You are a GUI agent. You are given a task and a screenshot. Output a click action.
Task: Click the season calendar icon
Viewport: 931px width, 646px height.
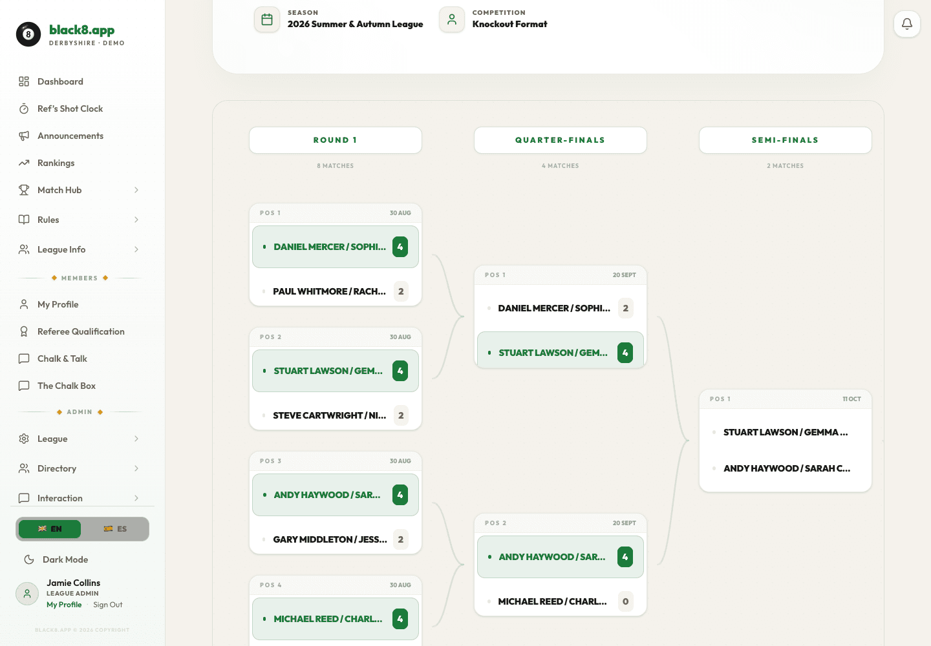point(267,19)
